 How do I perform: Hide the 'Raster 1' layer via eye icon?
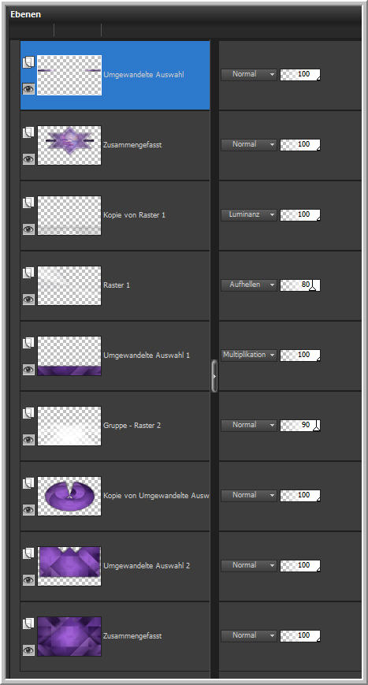tap(28, 300)
